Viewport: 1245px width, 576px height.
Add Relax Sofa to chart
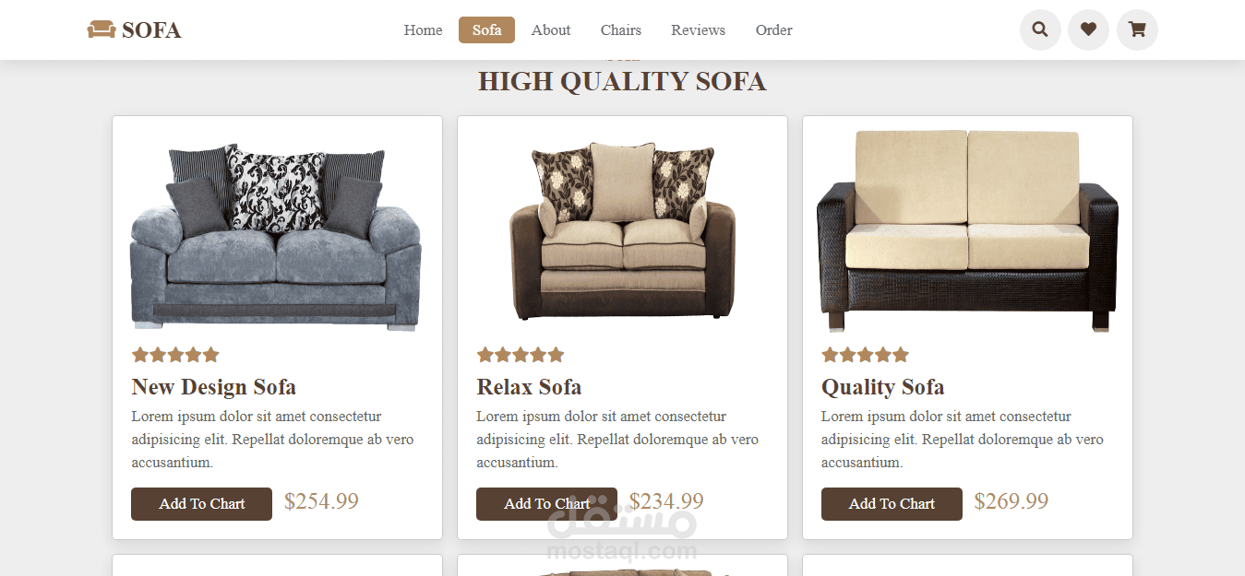546,504
